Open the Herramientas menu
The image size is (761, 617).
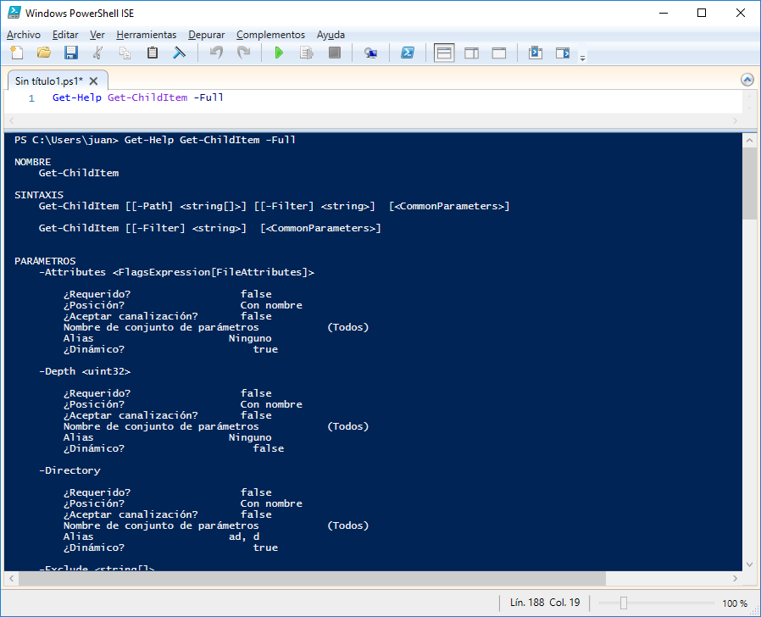pyautogui.click(x=146, y=35)
